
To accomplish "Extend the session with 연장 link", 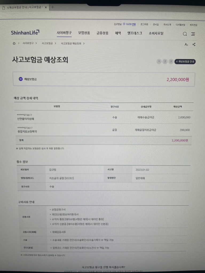I will [134, 24].
